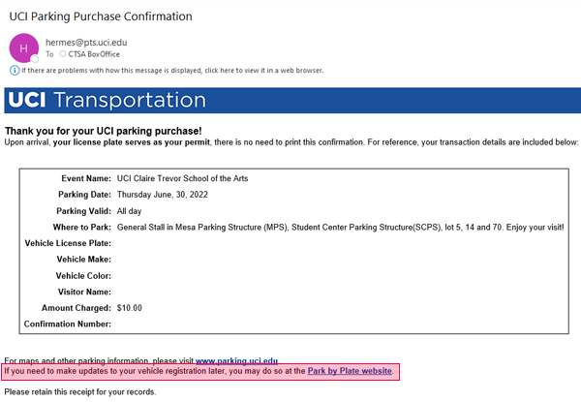The width and height of the screenshot is (581, 402).
Task: Click the Please retain this receipt line
Action: click(x=80, y=392)
